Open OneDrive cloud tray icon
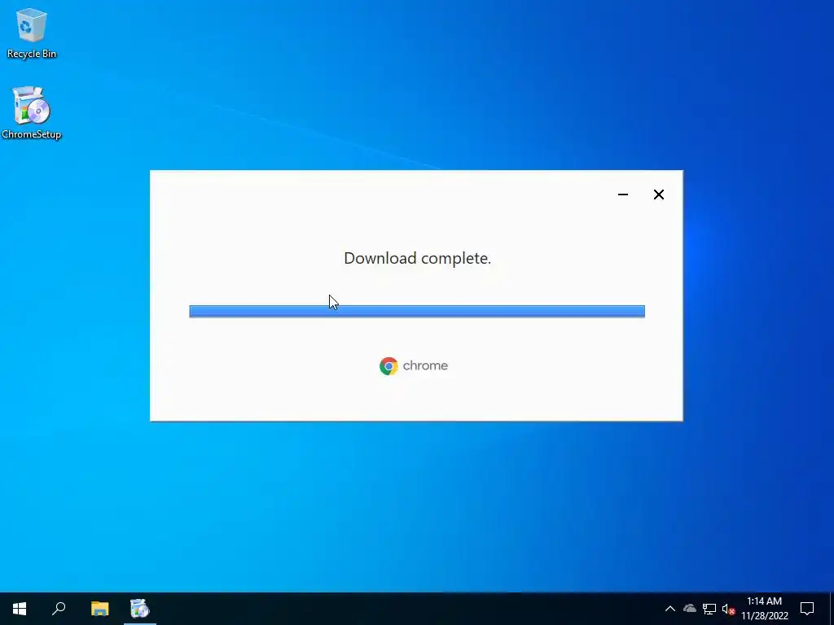 point(689,609)
